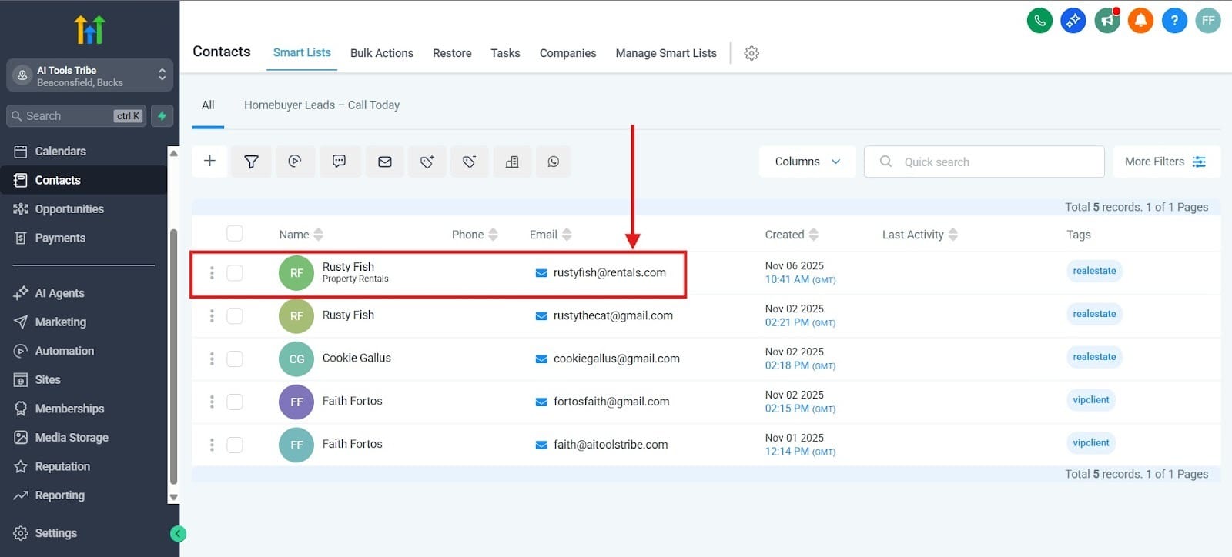Click the realestate tag on Cookie Gallus row
This screenshot has height=557, width=1232.
tap(1094, 357)
